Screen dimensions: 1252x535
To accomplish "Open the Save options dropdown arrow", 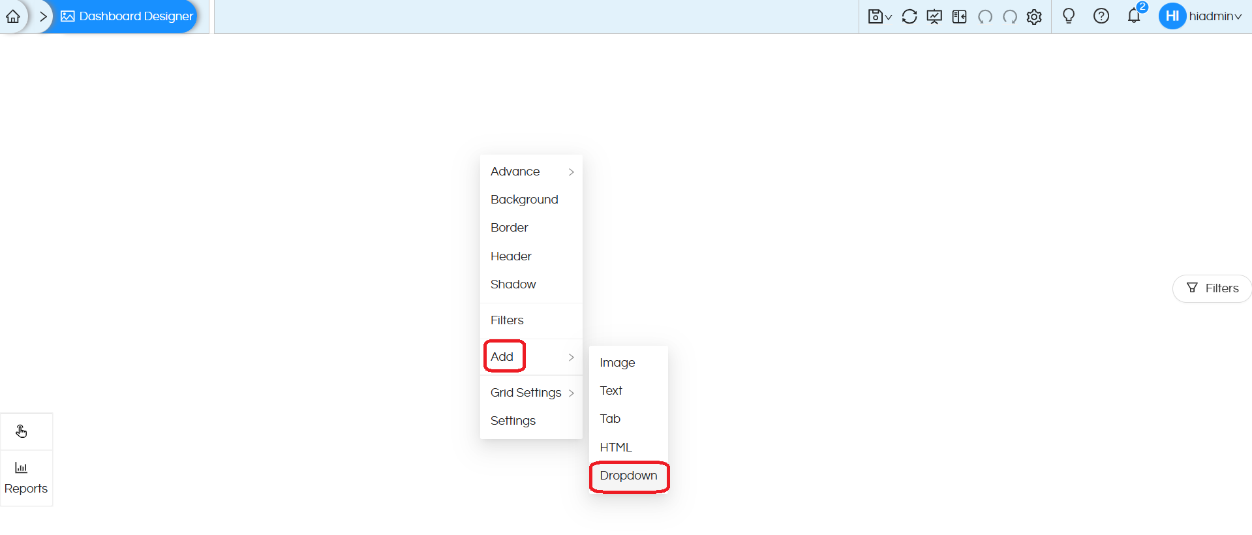I will pos(889,18).
